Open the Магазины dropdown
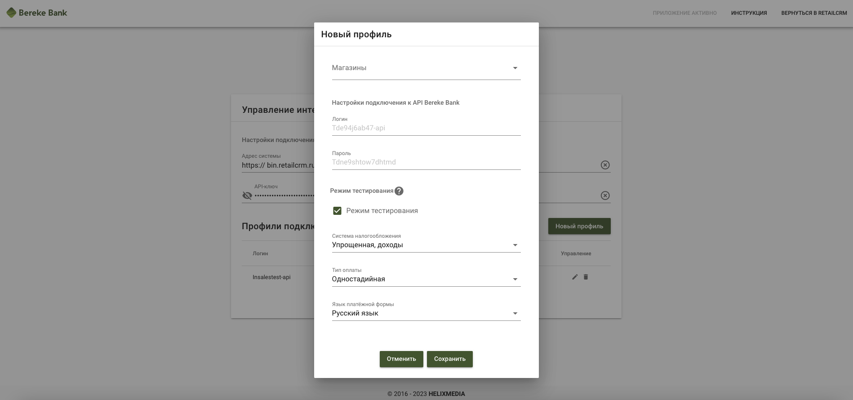 tap(426, 68)
